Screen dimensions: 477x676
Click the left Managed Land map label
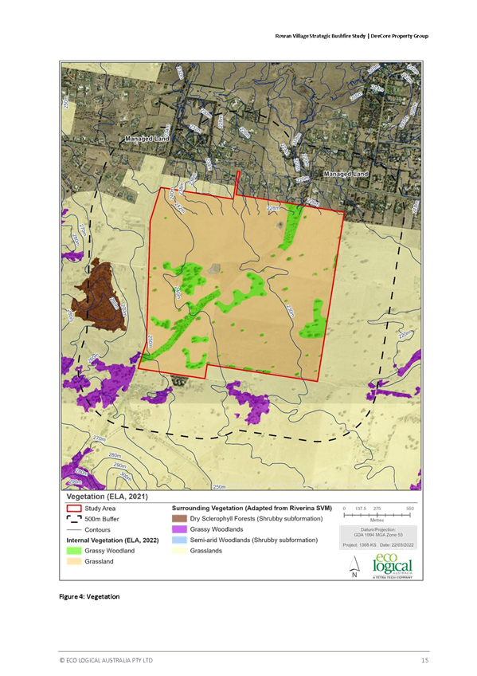(x=147, y=139)
